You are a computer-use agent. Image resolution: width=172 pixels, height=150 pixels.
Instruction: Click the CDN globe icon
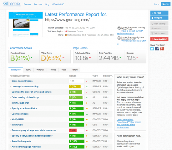[119, 38]
